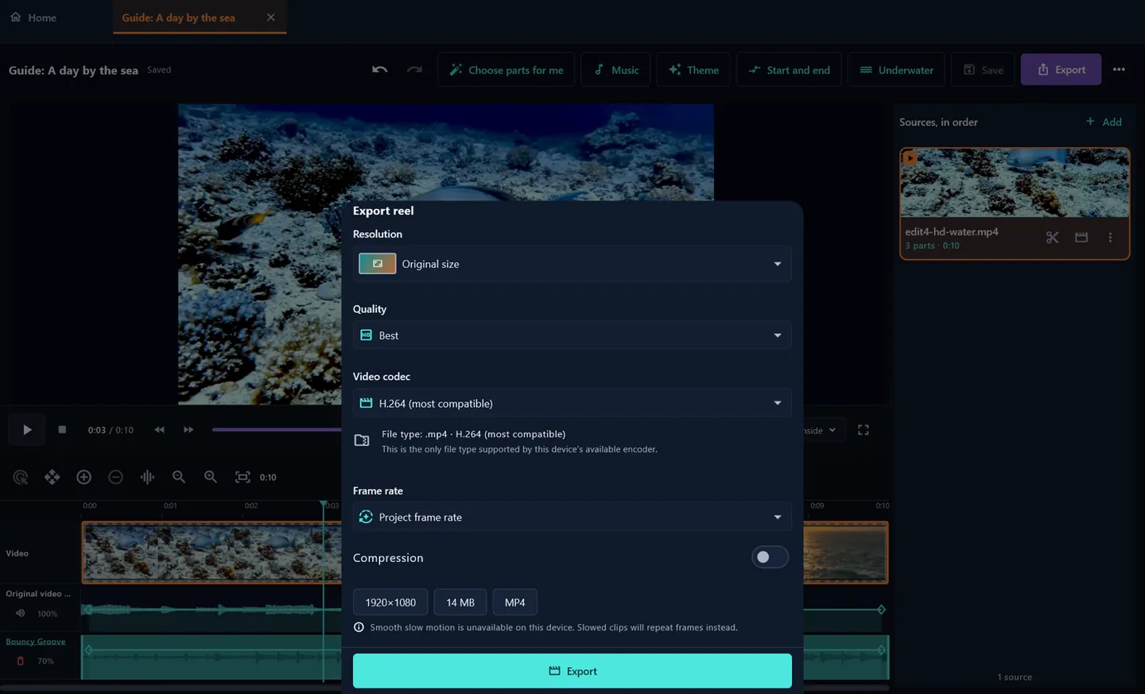Image resolution: width=1145 pixels, height=694 pixels.
Task: Click the 0:01 mark on the timeline ruler
Action: coord(170,506)
